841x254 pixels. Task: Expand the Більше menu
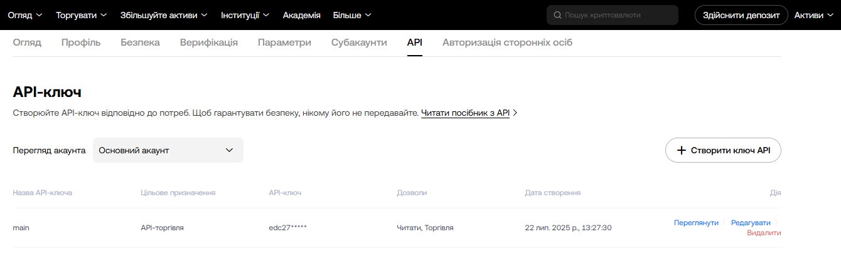tap(352, 15)
